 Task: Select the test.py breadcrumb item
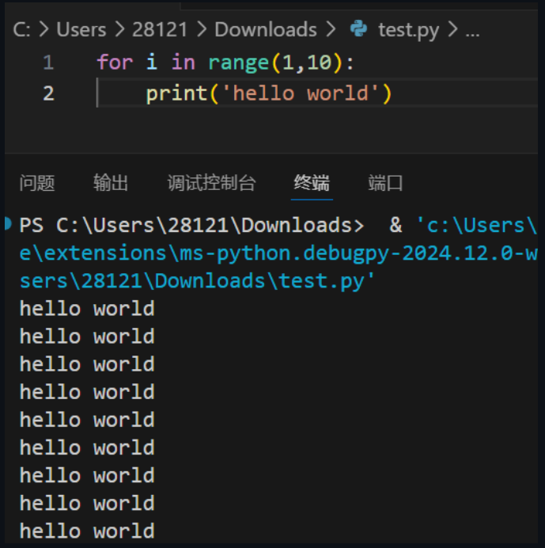[x=408, y=30]
